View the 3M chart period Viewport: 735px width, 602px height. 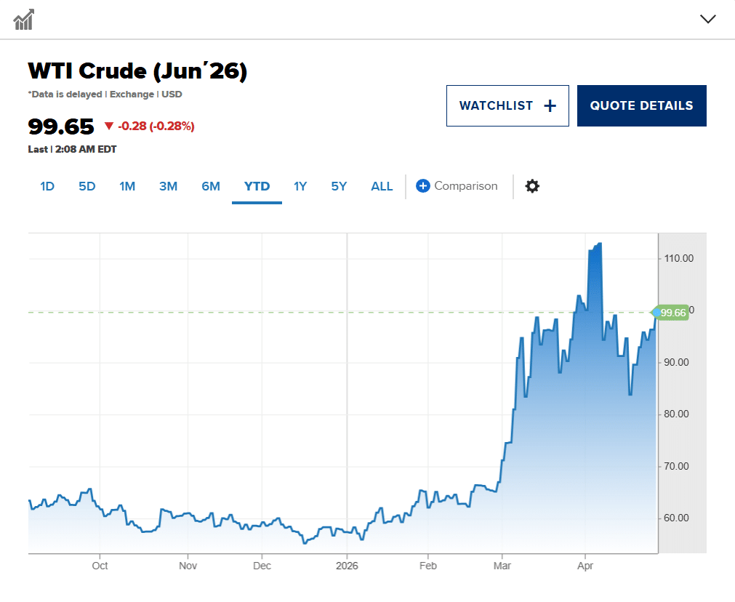pyautogui.click(x=168, y=186)
